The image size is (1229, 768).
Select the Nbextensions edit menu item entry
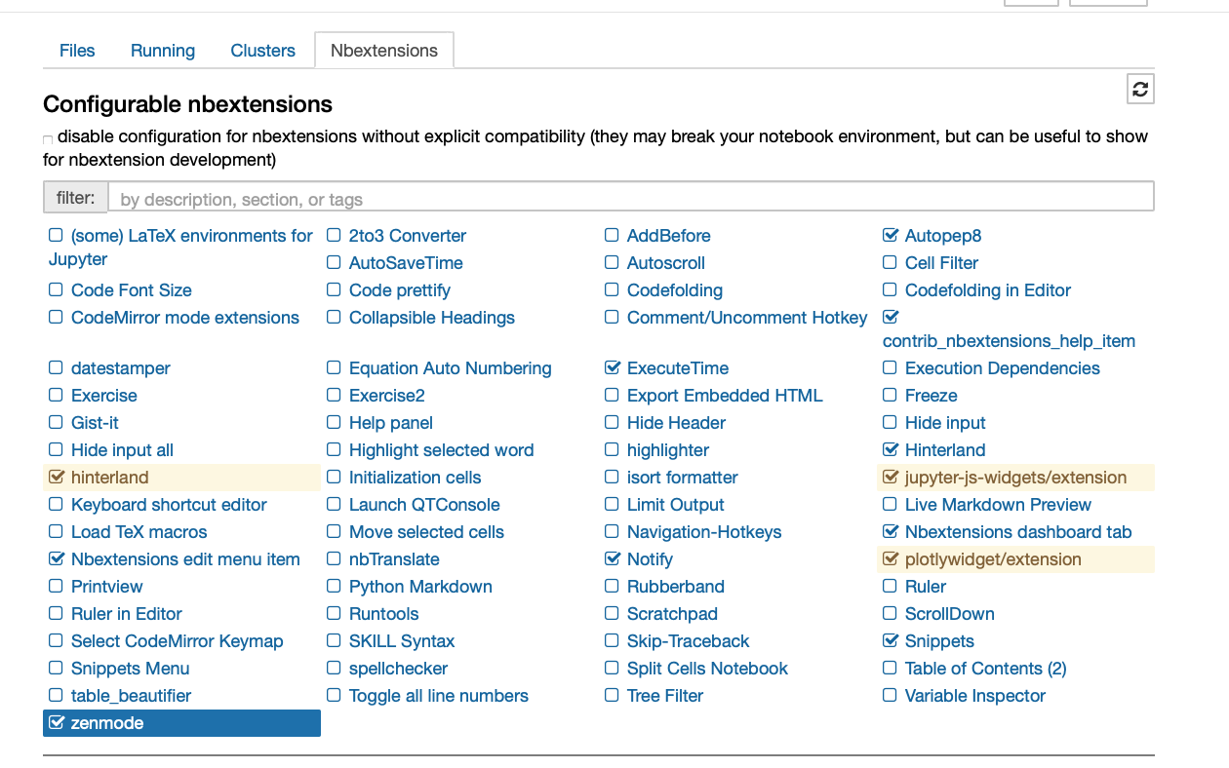click(x=185, y=559)
